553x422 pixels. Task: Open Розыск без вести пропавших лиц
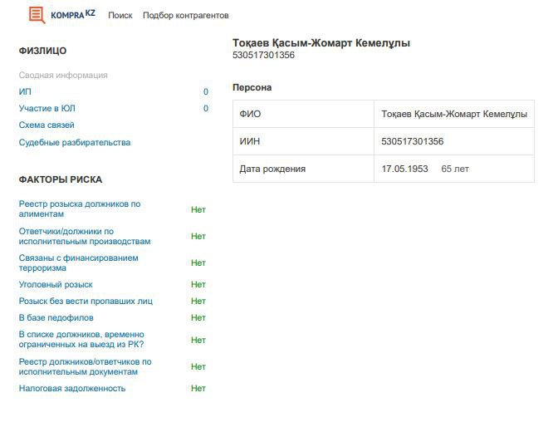pos(86,301)
